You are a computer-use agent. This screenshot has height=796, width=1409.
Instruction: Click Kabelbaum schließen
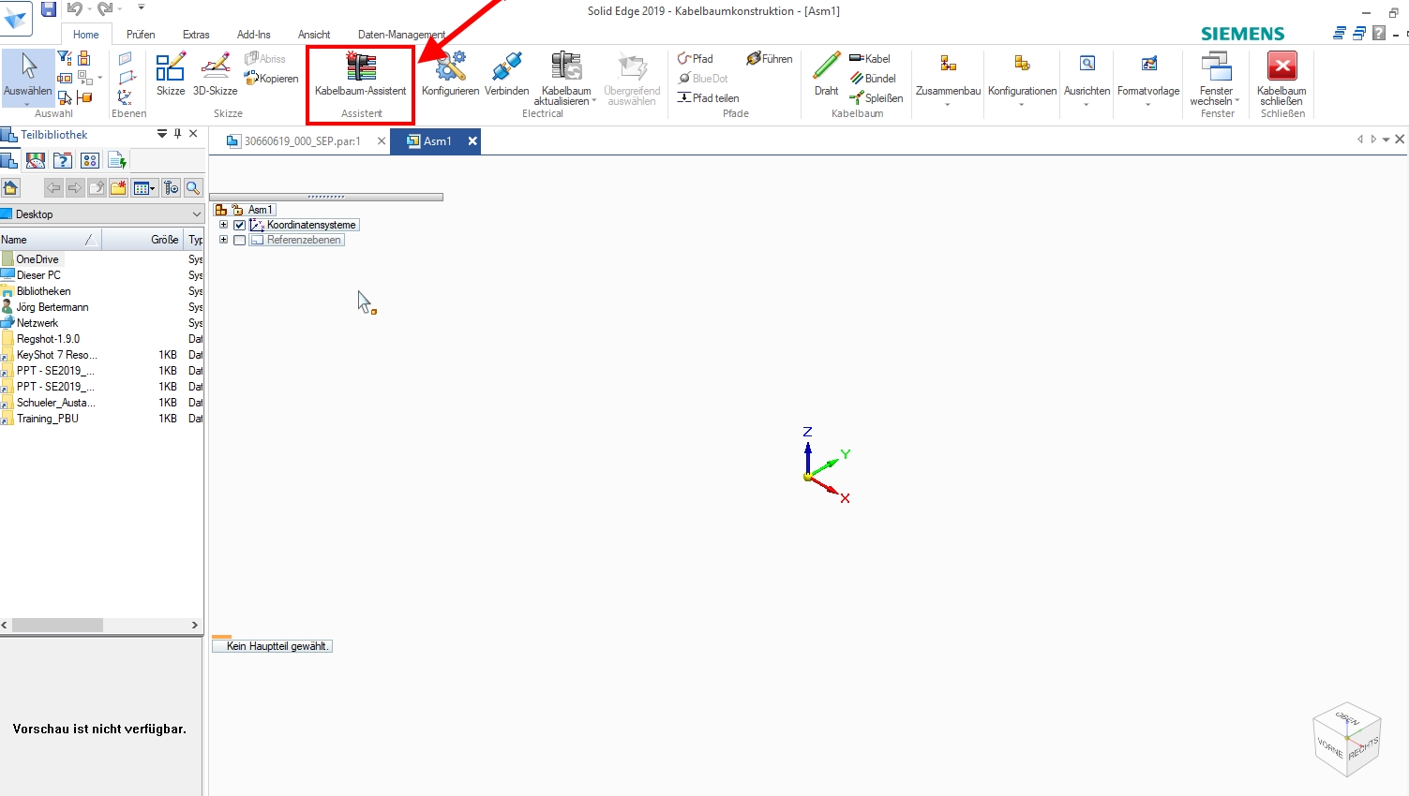[1282, 79]
